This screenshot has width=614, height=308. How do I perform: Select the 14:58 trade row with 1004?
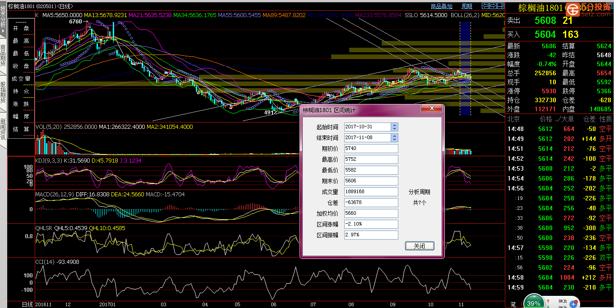click(x=559, y=277)
